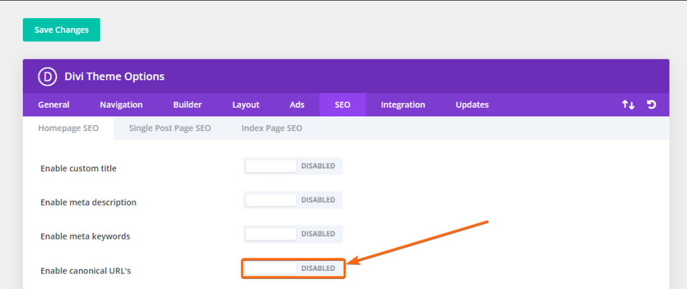The image size is (687, 289).
Task: Toggle Enable meta description switch
Action: (293, 200)
